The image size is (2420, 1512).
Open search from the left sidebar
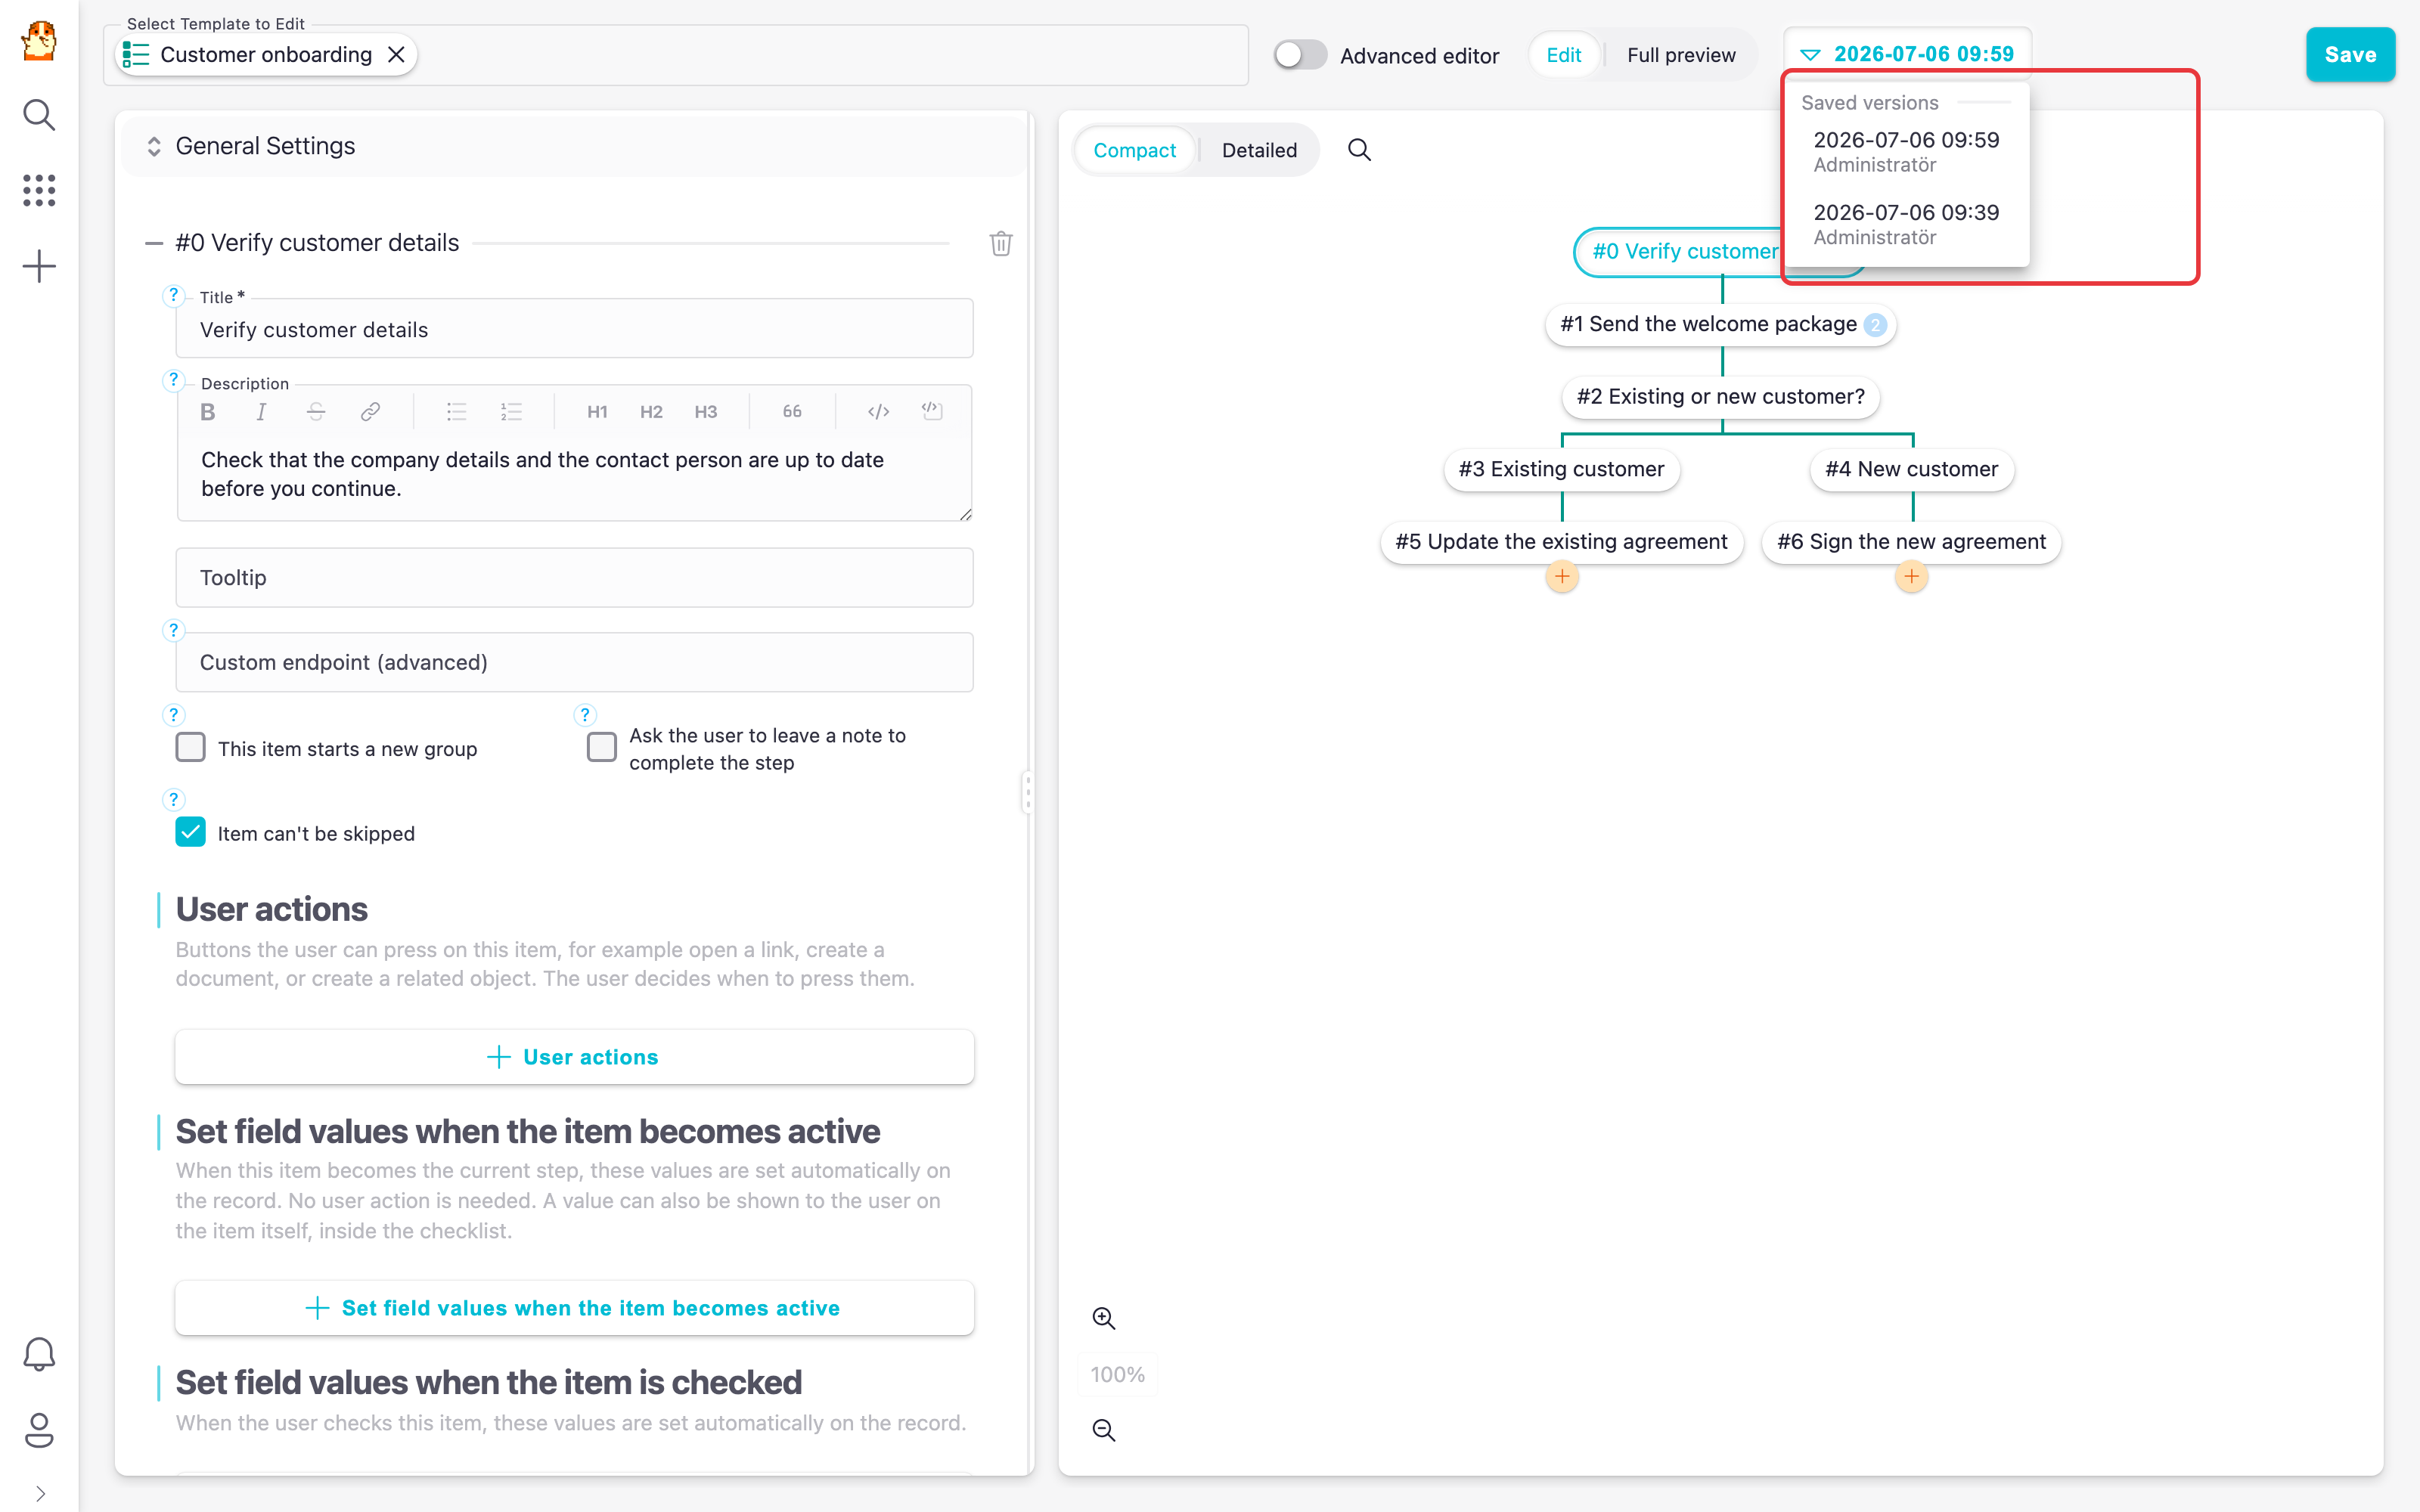39,115
